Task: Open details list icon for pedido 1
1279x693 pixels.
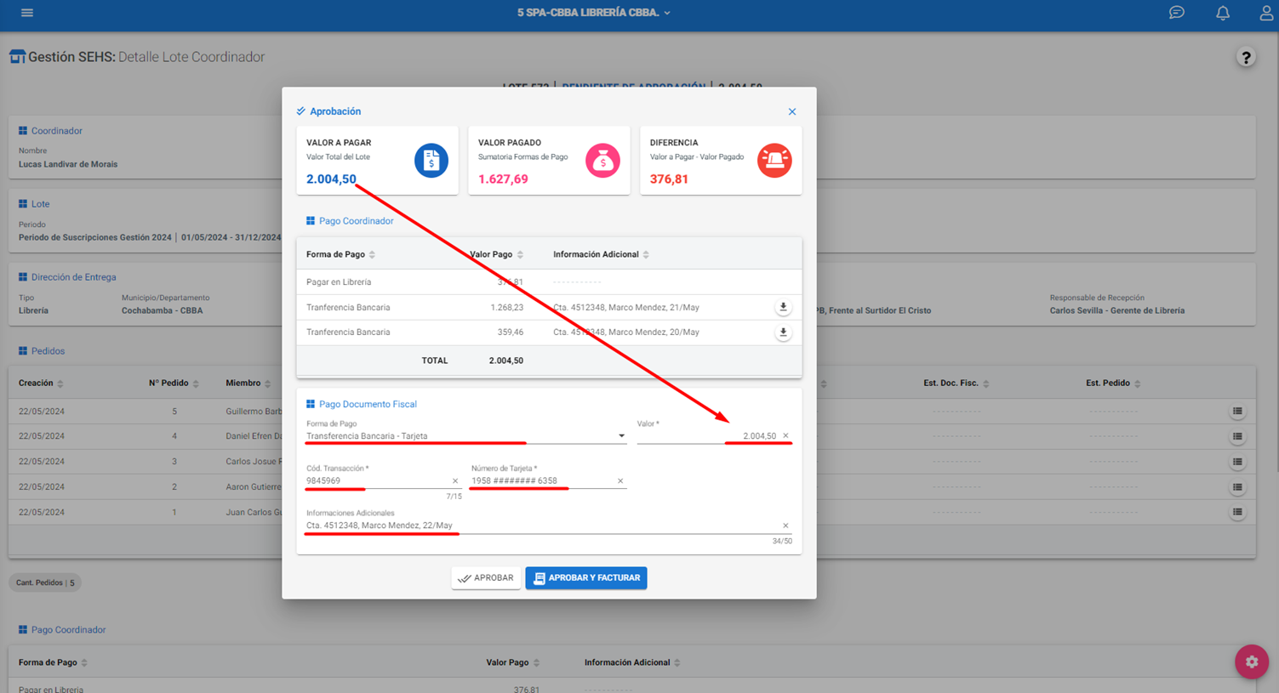Action: (1237, 512)
